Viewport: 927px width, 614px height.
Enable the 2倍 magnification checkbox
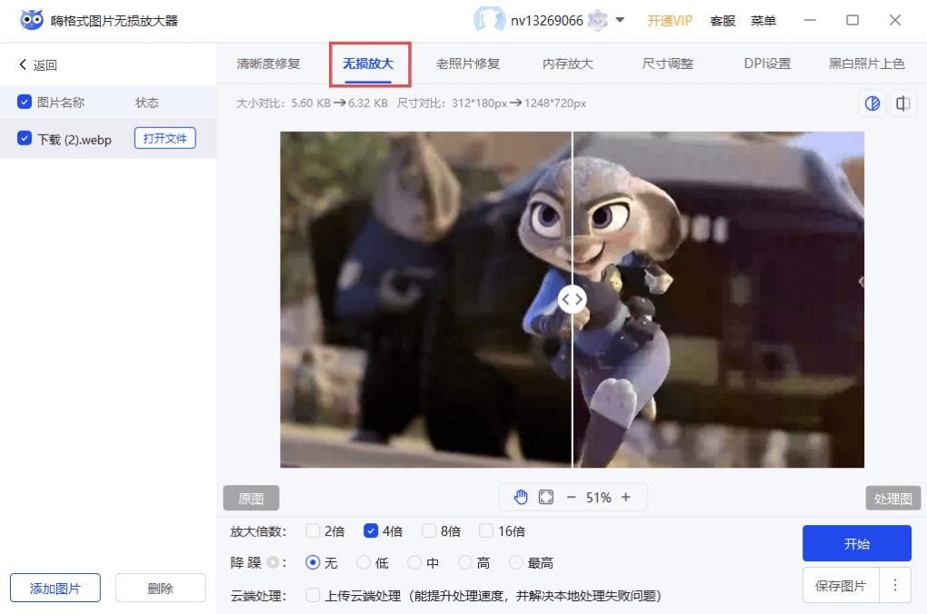(x=313, y=531)
